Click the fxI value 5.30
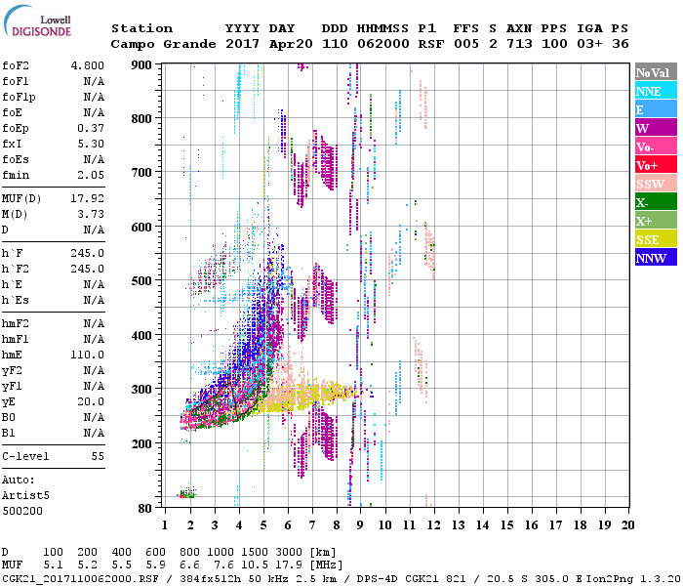Screen dimensions: 683x586 click(89, 144)
